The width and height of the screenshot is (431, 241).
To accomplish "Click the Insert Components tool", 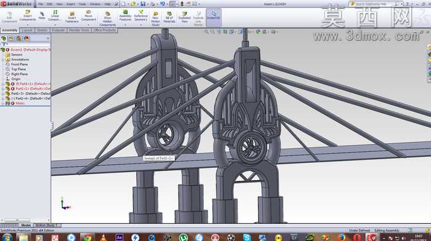I will click(28, 15).
